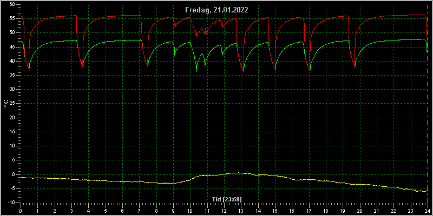This screenshot has height=216, width=433.
Task: Click the yellow outdoor temperature curve peak
Action: [x=239, y=173]
